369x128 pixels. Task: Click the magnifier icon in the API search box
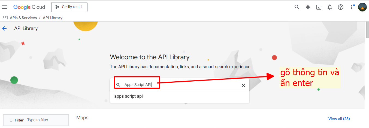[x=118, y=85]
